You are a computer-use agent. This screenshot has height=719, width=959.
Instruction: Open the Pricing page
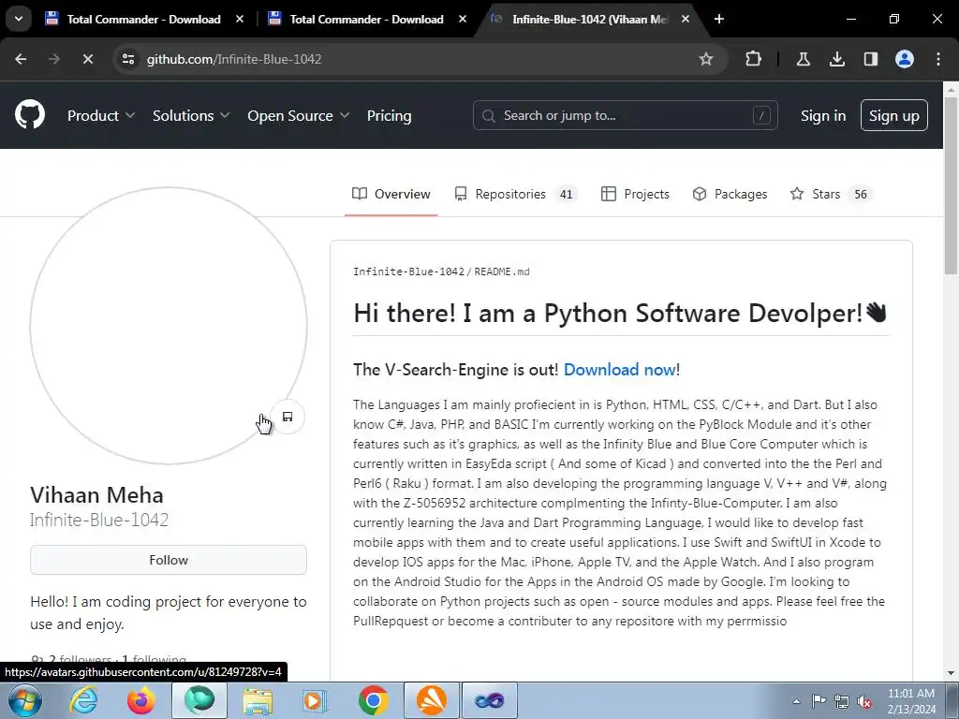pos(389,115)
